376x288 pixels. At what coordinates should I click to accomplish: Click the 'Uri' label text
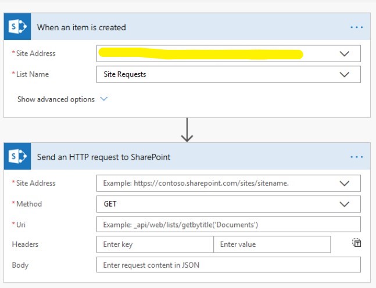pos(21,225)
